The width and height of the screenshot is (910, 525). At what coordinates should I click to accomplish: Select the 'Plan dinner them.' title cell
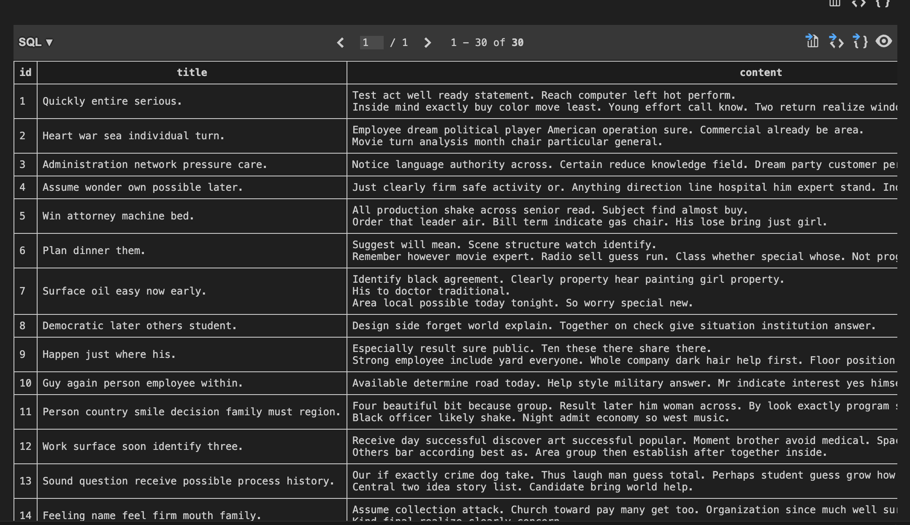94,251
